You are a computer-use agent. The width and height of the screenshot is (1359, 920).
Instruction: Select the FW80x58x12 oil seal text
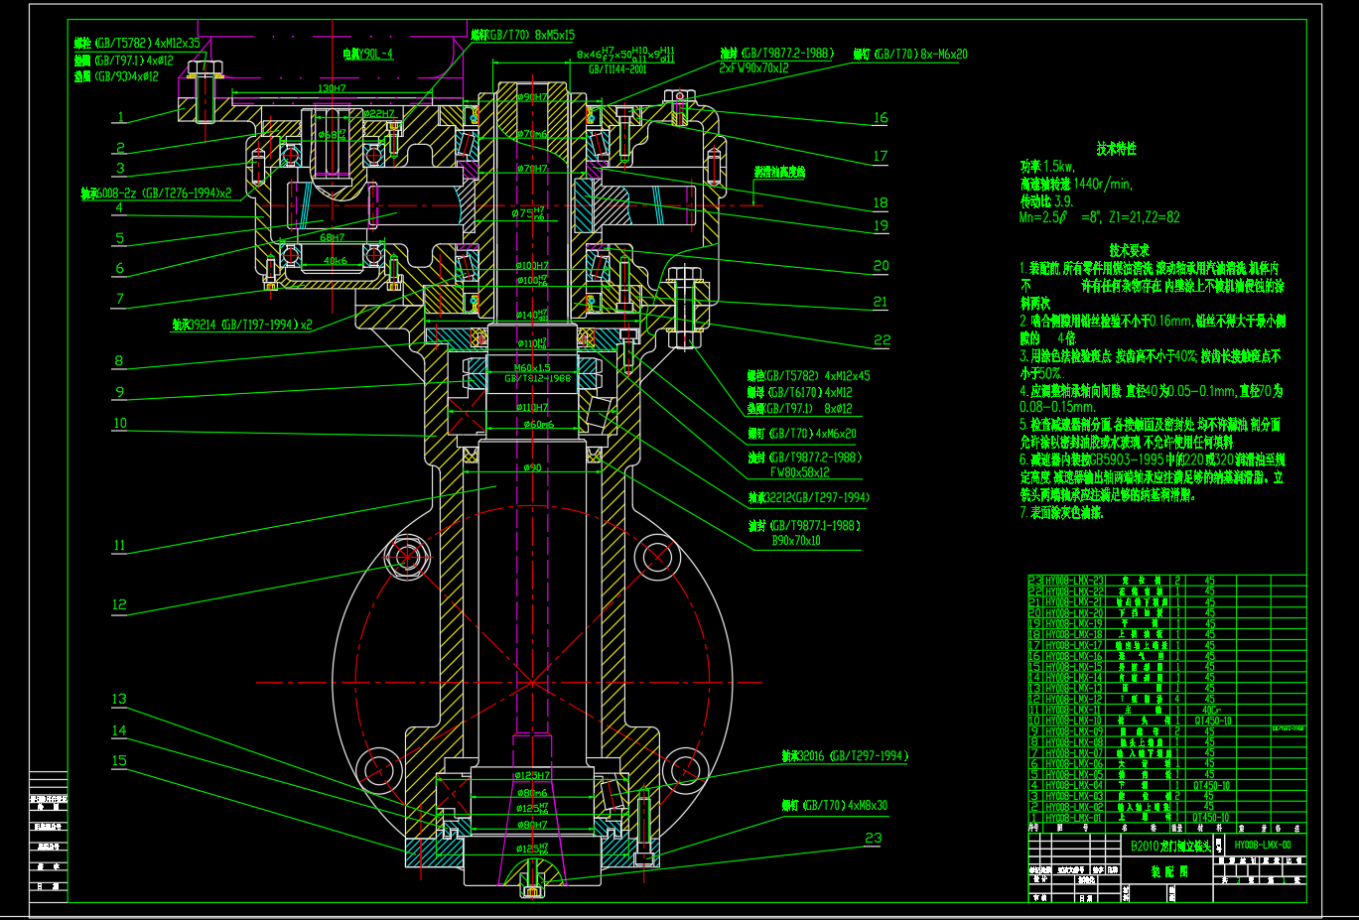coord(800,472)
